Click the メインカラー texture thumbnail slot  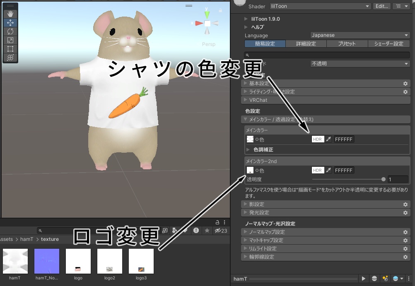coord(250,139)
